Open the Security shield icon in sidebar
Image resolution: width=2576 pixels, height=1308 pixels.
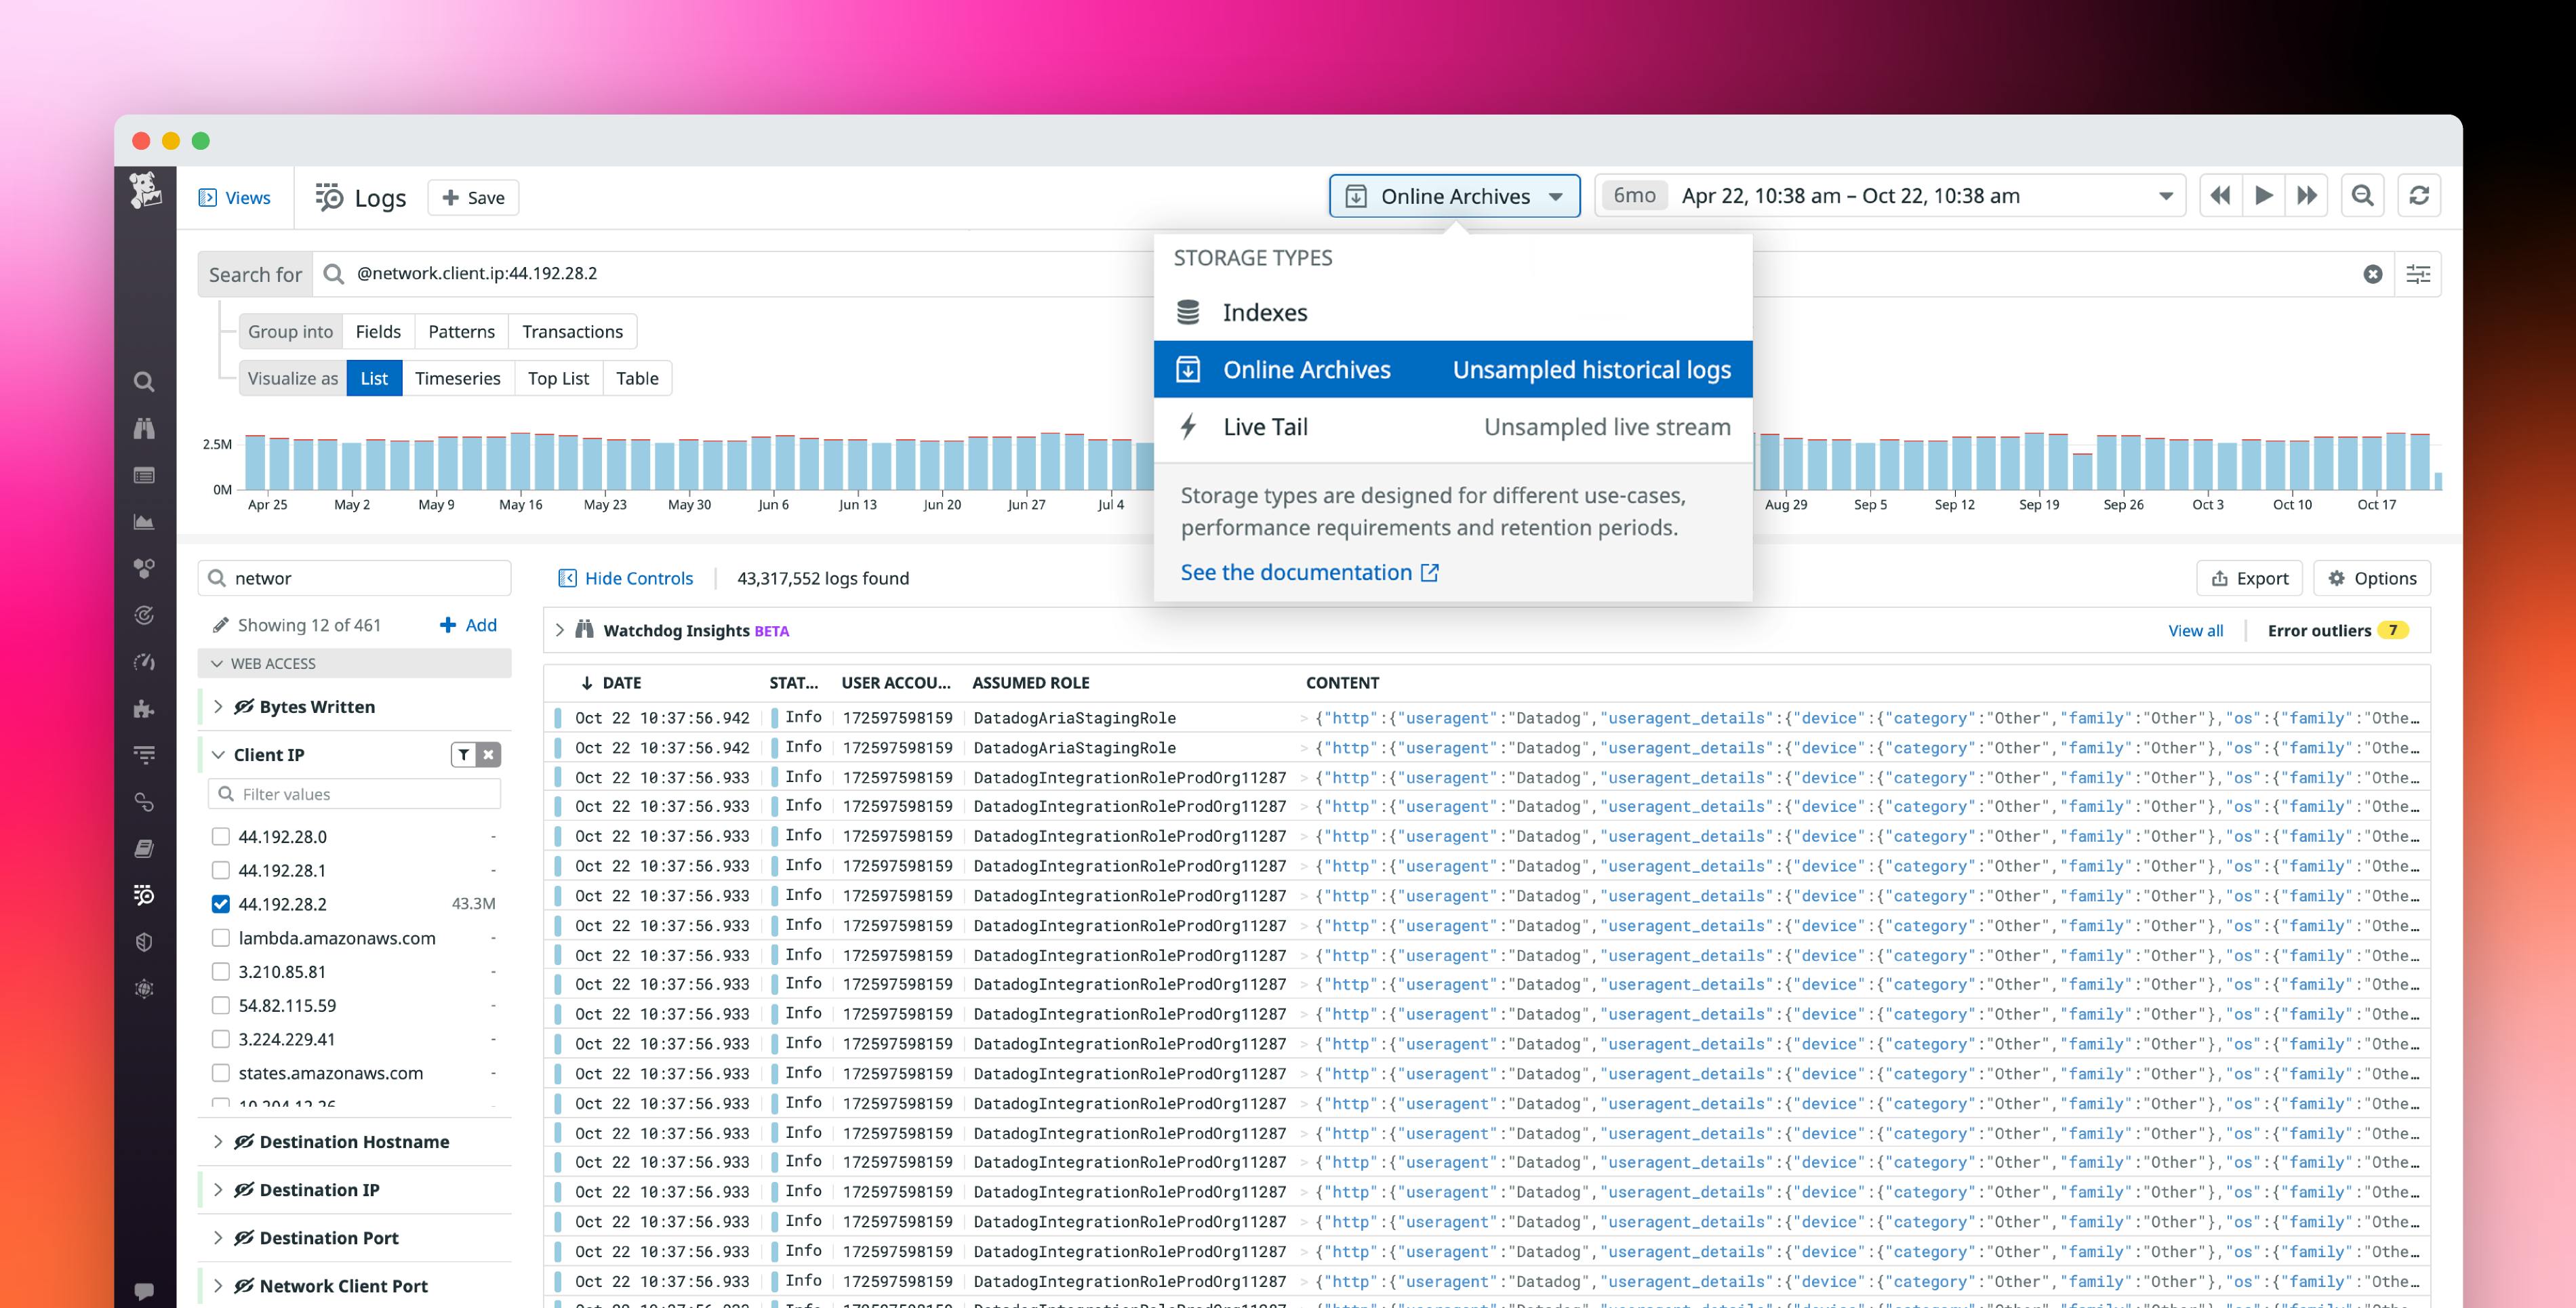145,941
